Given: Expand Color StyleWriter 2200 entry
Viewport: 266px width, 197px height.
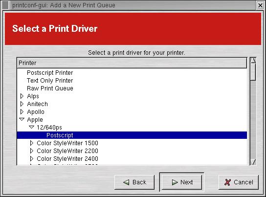Looking at the screenshot, I should click(32, 151).
